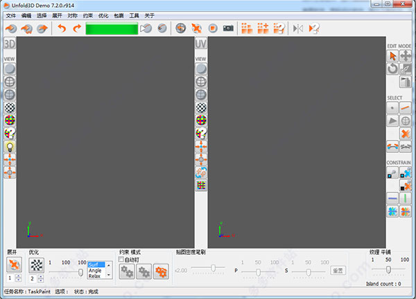Toggle the light bulb in 3D panel
This screenshot has width=416, height=299.
[x=10, y=147]
